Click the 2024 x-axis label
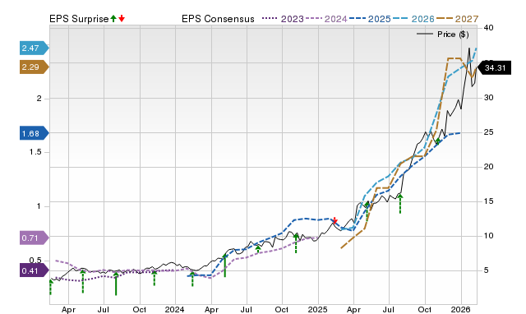This screenshot has height=314, width=526. (x=175, y=309)
